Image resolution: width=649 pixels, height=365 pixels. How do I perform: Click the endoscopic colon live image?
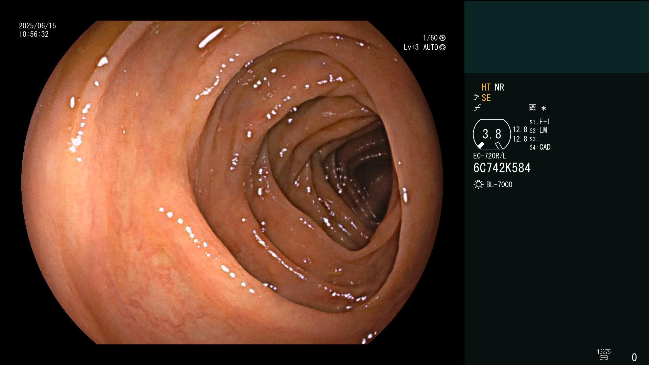(x=232, y=182)
